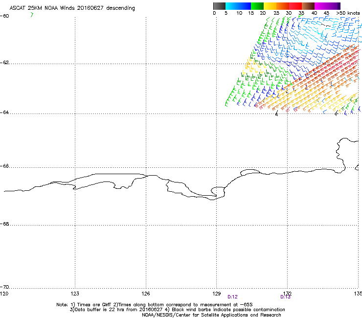
Task: Click the latitude label '-62'
Action: (4, 62)
